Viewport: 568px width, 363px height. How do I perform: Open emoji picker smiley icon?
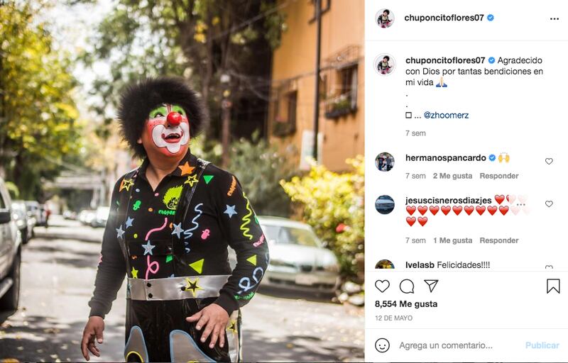tap(382, 345)
